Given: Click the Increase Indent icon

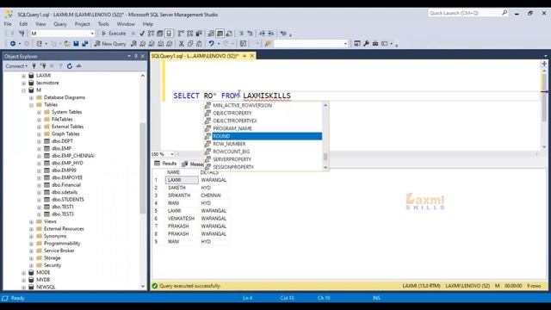Looking at the screenshot, I should tap(271, 34).
